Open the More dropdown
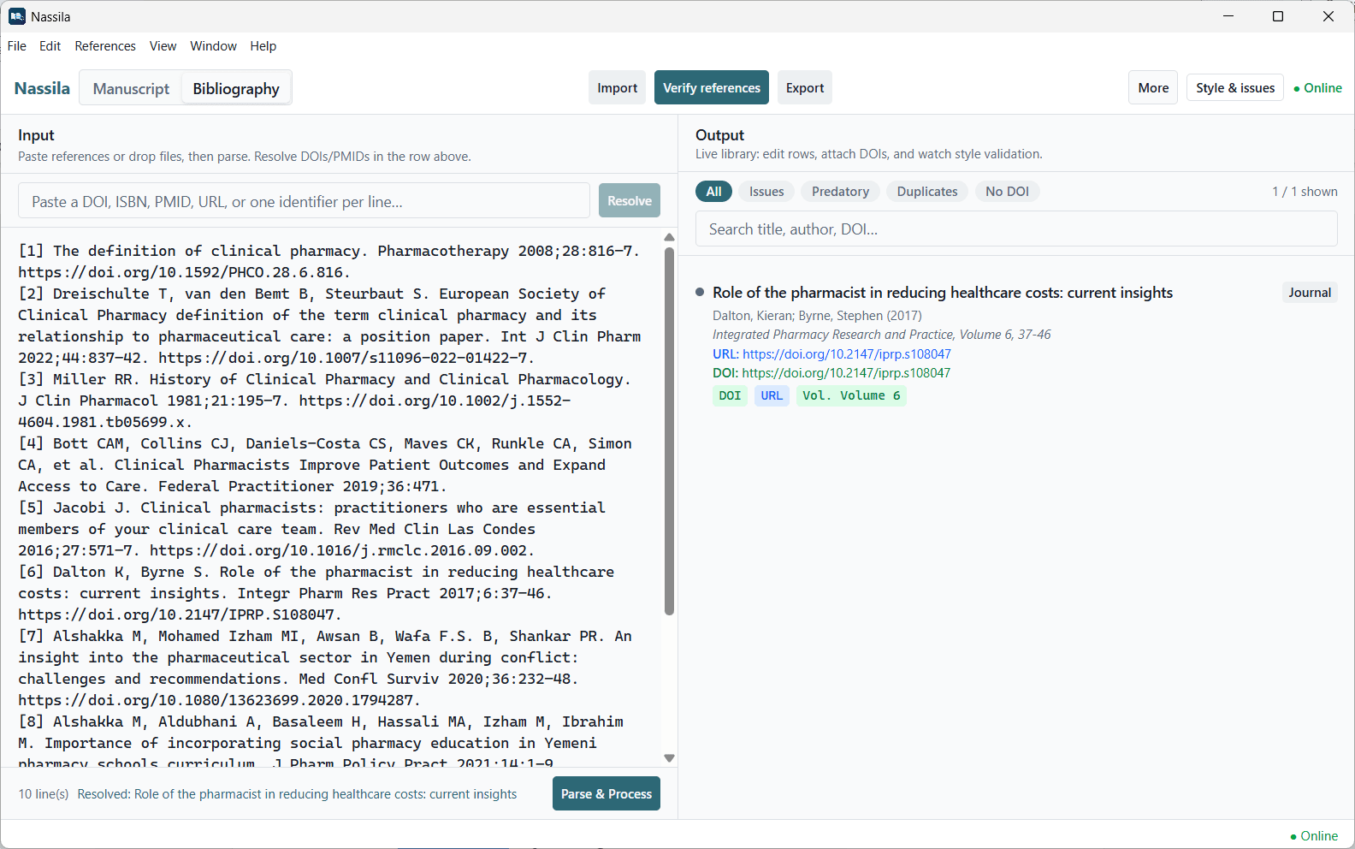1355x849 pixels. [1153, 87]
